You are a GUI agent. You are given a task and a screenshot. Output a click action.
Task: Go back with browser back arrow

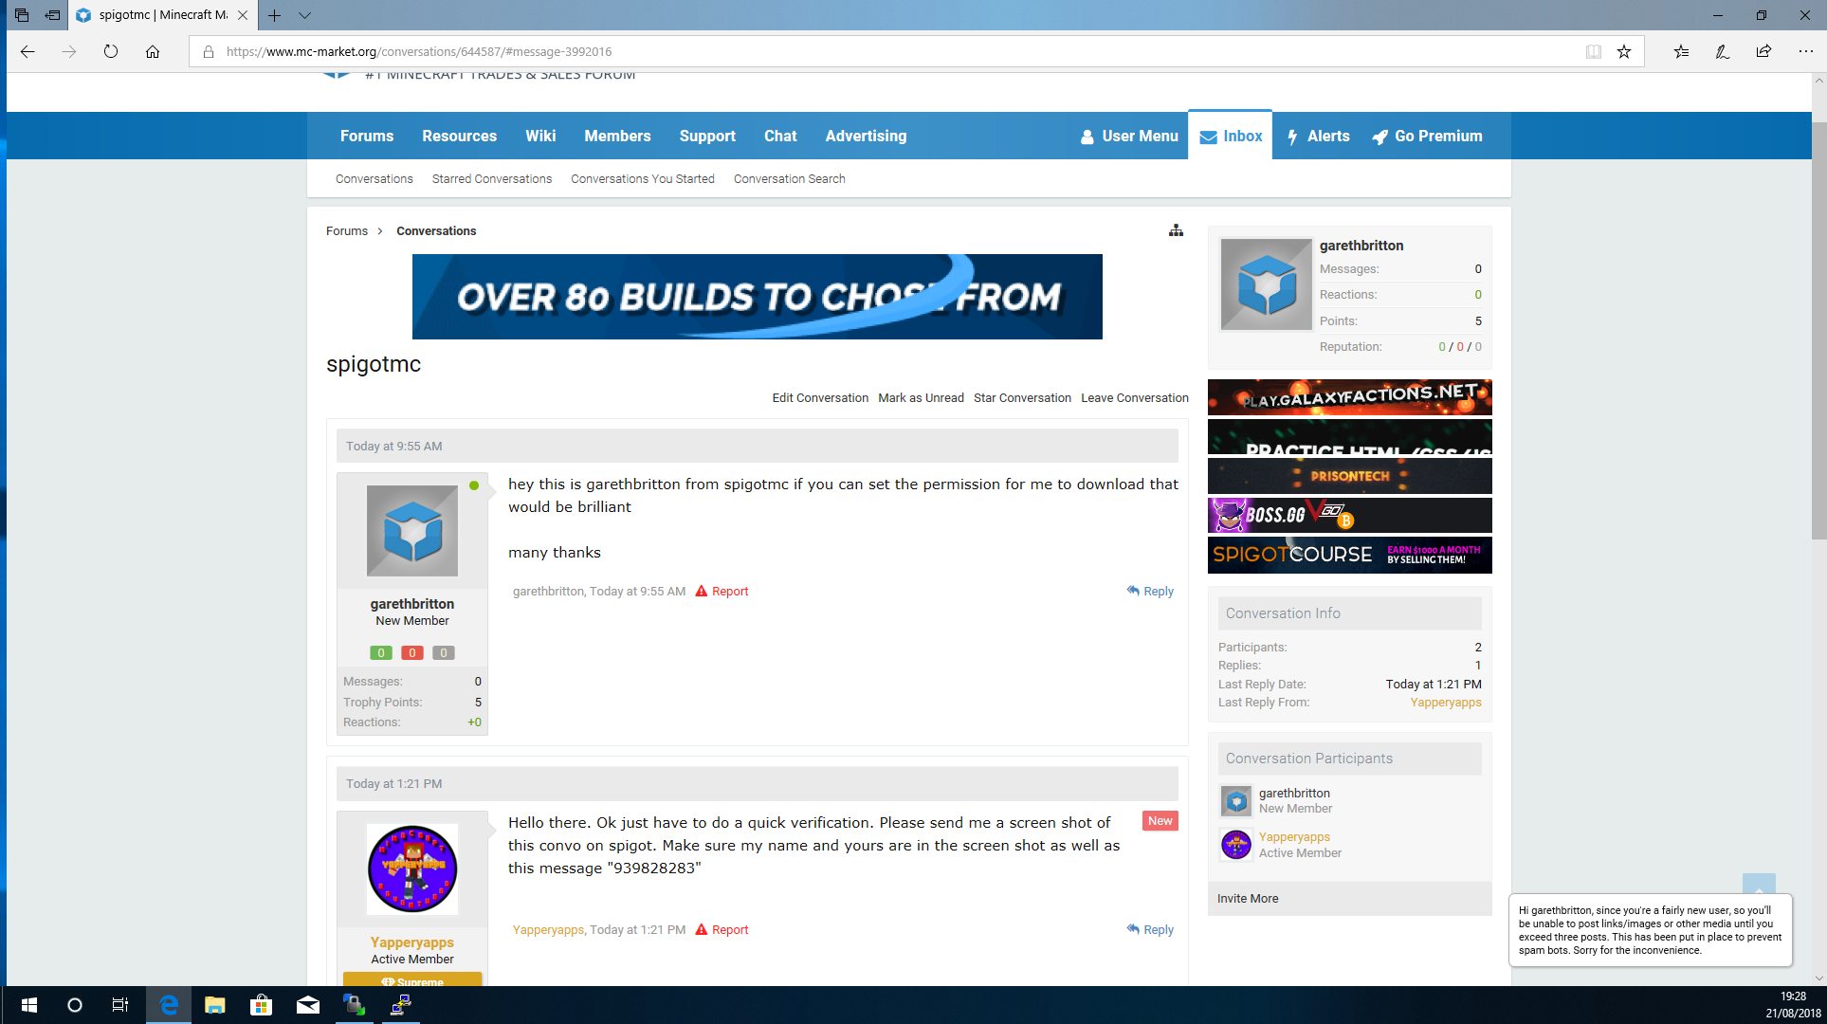[27, 51]
